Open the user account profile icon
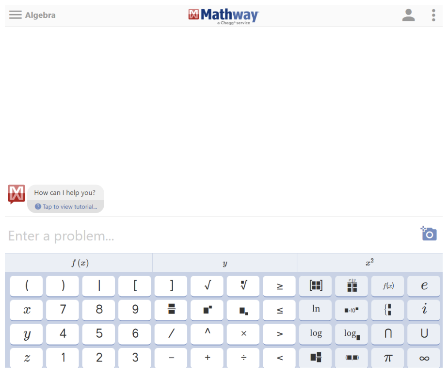The image size is (448, 377). (408, 15)
